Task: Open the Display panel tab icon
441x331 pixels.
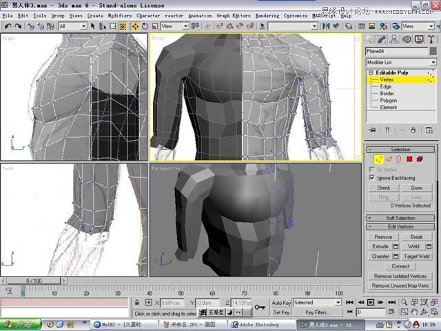Action: click(419, 39)
